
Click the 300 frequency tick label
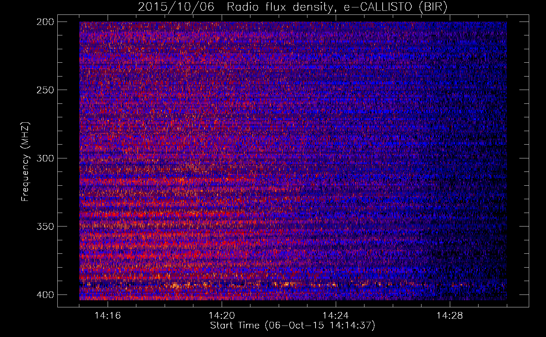click(x=45, y=158)
